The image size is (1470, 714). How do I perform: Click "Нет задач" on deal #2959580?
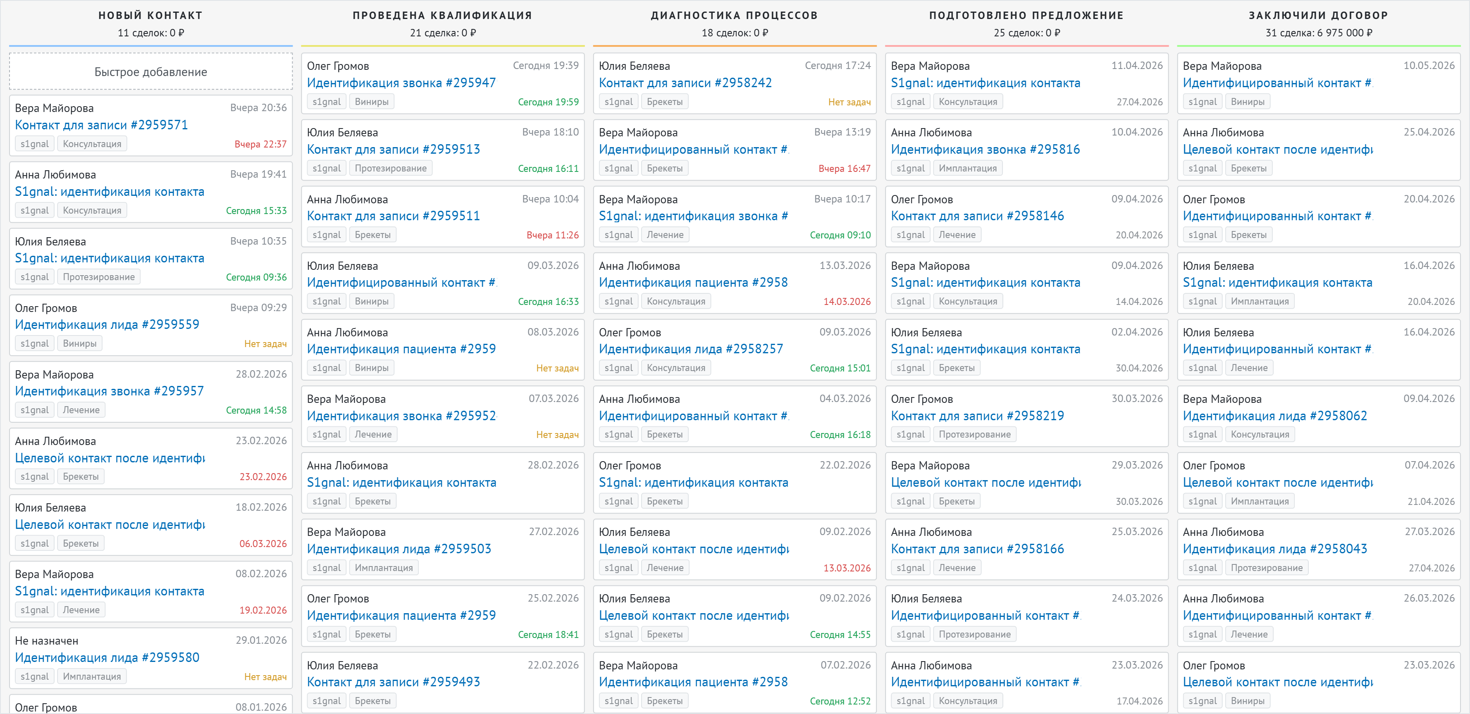pyautogui.click(x=265, y=677)
